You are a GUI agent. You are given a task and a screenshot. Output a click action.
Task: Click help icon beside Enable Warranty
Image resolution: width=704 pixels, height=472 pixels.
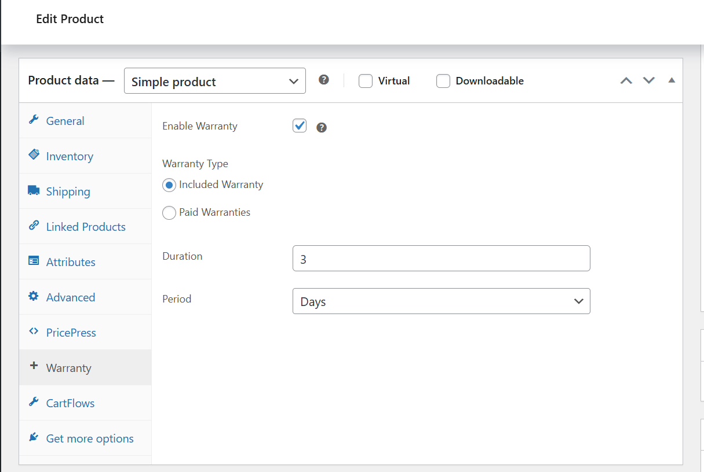322,127
